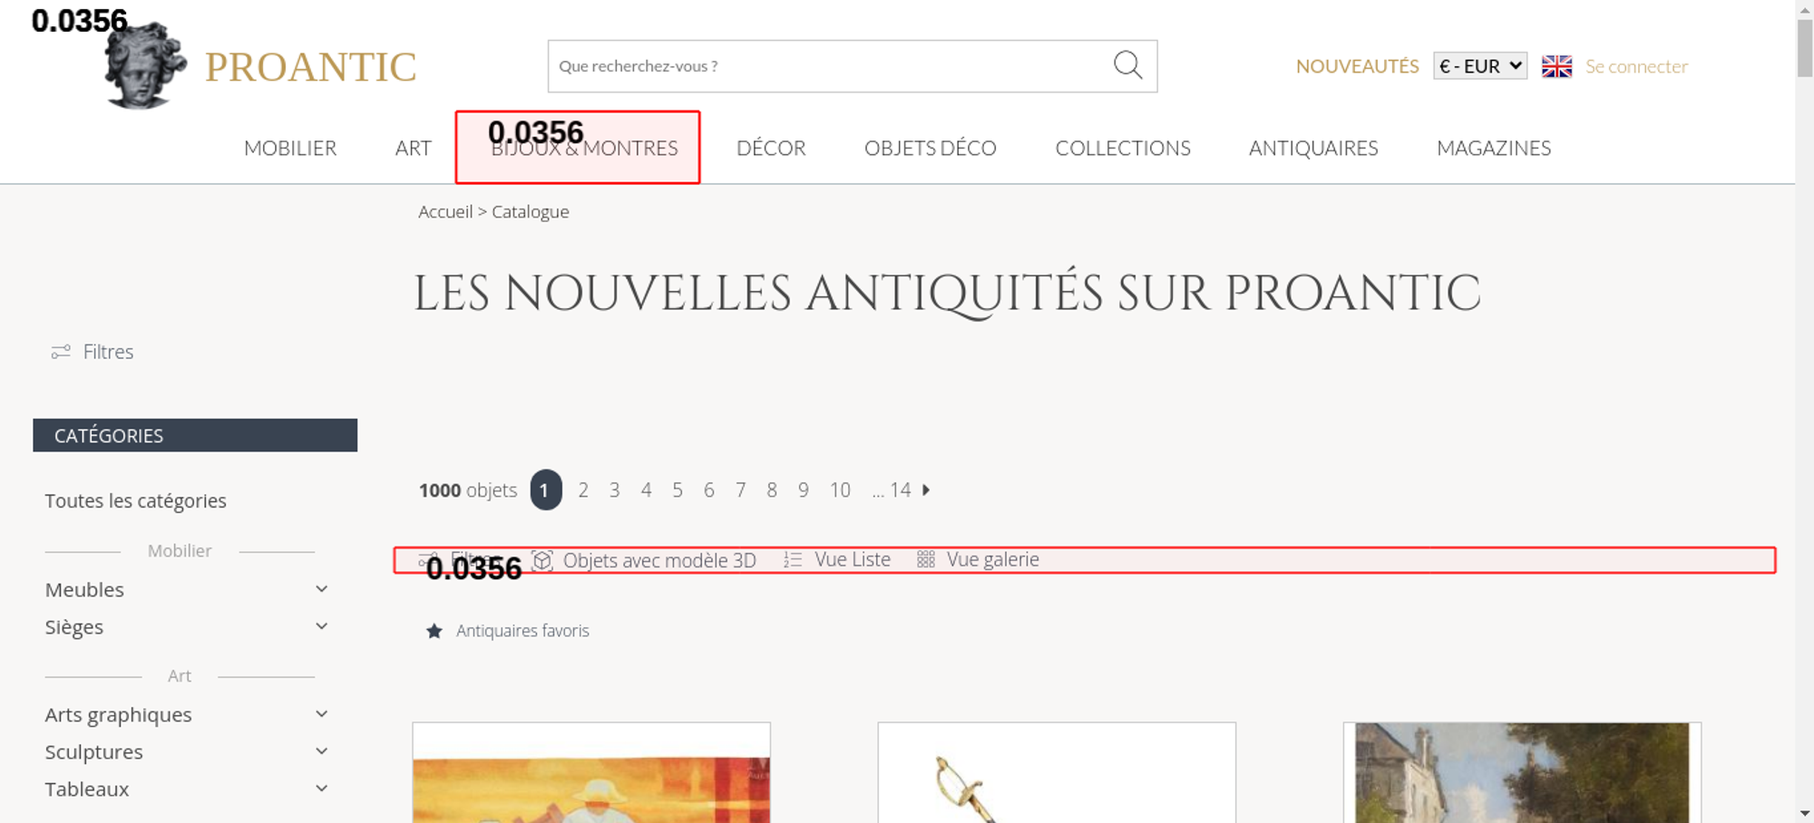Click the PROANTIC wordmark
1814x823 pixels.
point(310,67)
